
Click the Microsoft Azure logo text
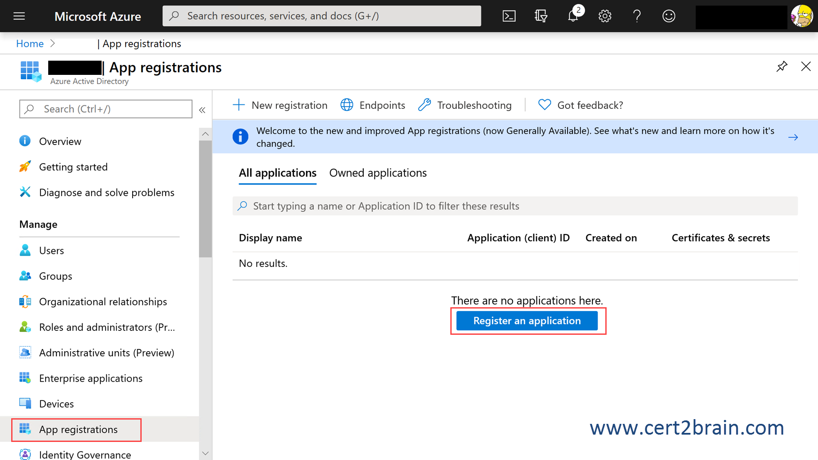[98, 16]
